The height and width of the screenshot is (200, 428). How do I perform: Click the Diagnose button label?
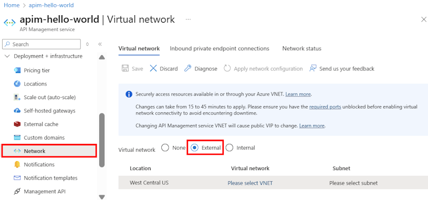click(x=206, y=69)
